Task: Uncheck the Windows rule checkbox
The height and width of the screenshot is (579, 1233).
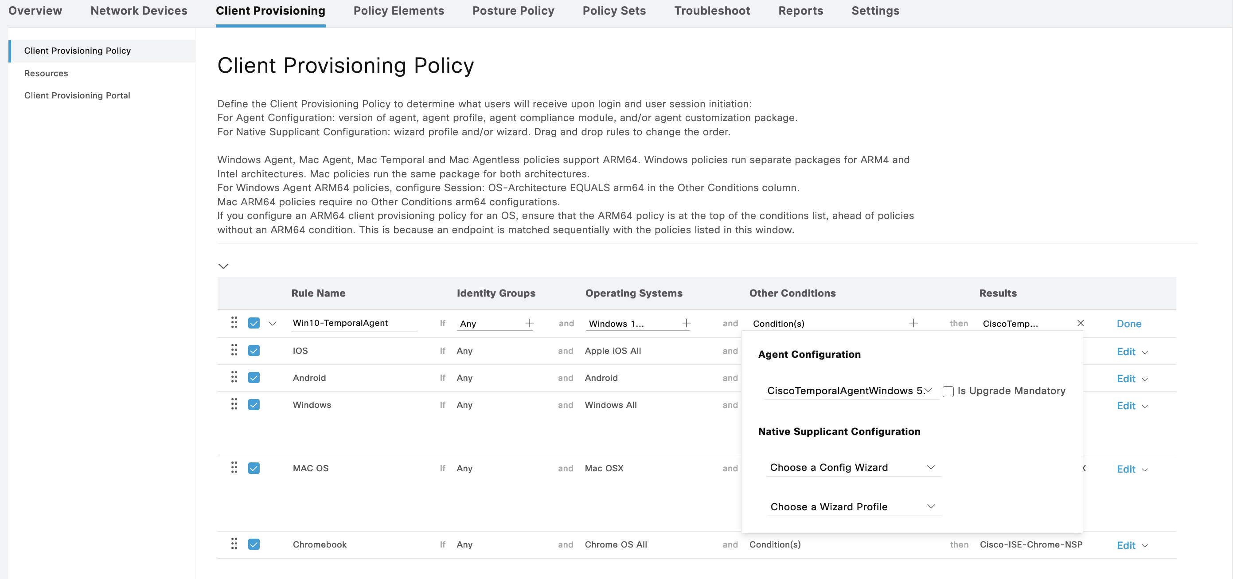Action: click(254, 405)
